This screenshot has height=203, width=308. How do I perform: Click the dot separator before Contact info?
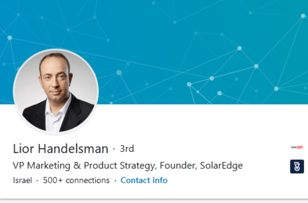pos(115,180)
